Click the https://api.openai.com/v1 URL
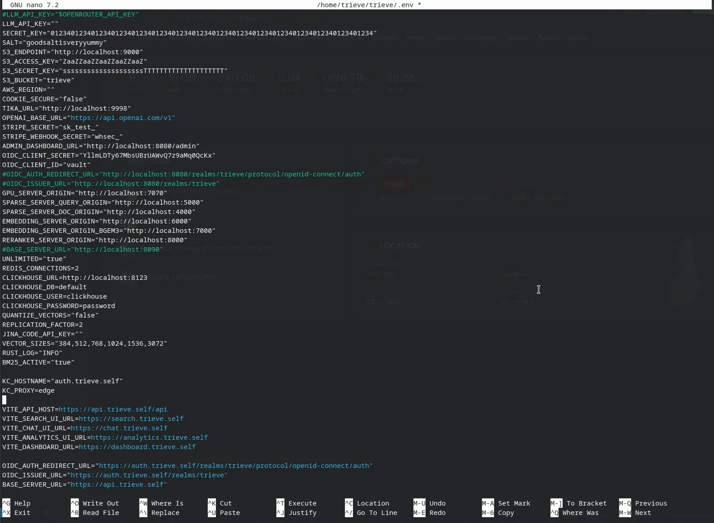 pos(121,118)
